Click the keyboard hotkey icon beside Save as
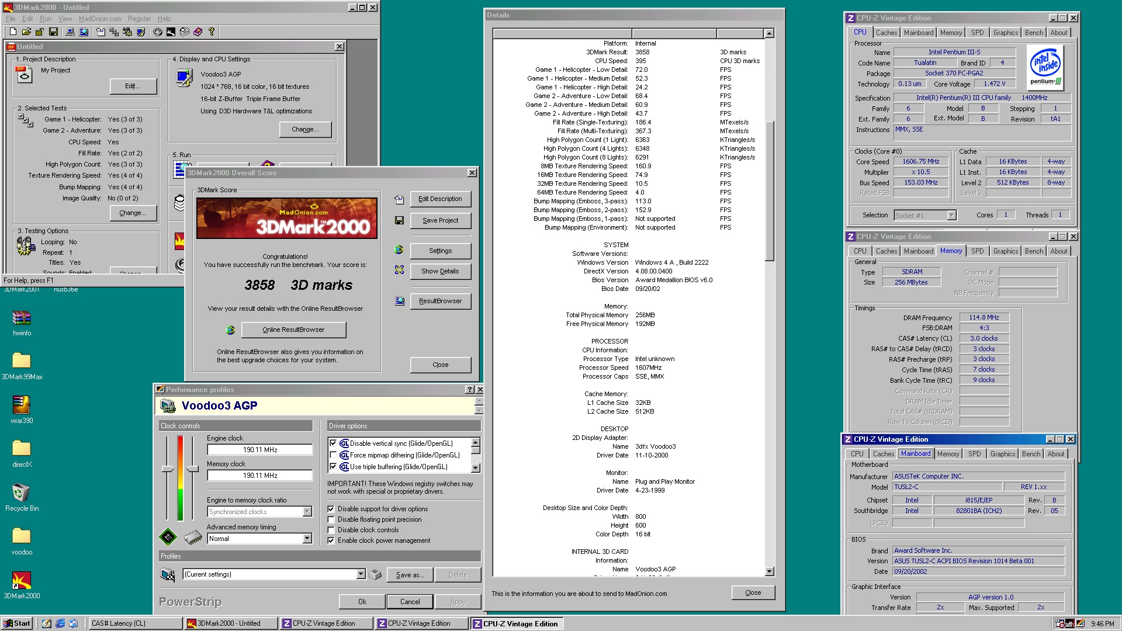1122x631 pixels. coord(375,575)
